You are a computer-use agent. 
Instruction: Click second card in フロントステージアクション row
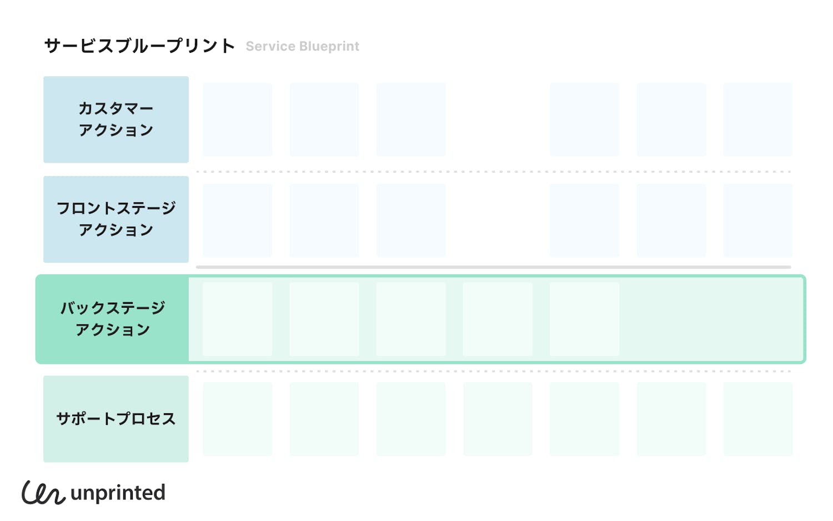(324, 220)
